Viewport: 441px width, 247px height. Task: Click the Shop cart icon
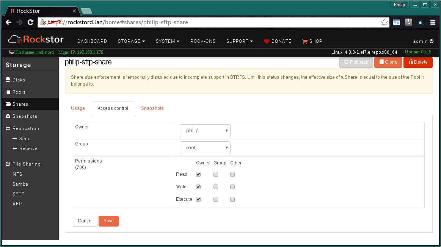(x=305, y=41)
